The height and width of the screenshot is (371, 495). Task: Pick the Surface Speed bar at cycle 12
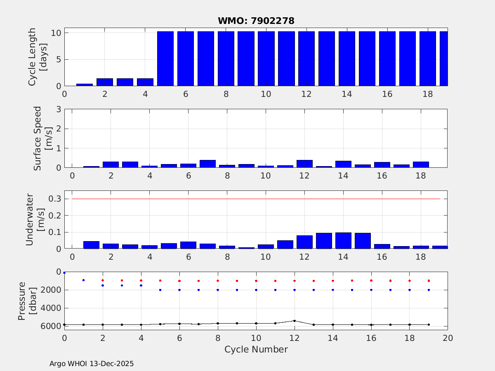[304, 164]
